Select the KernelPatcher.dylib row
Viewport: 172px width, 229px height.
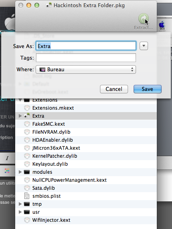86,156
